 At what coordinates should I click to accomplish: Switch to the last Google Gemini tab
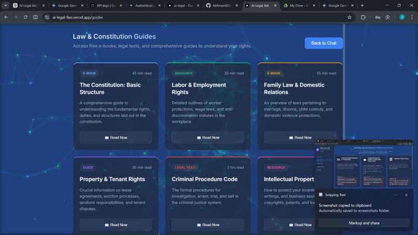coord(337,5)
